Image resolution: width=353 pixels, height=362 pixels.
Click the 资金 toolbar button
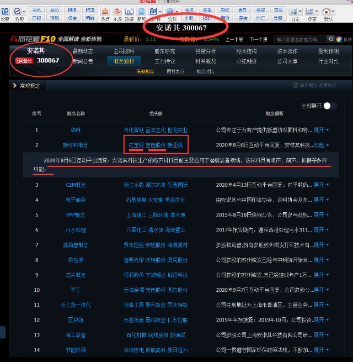click(x=72, y=18)
